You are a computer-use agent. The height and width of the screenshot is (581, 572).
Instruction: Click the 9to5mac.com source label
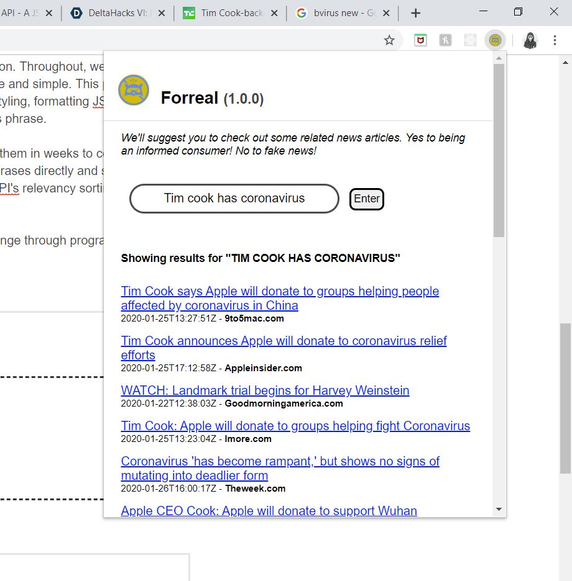[254, 318]
